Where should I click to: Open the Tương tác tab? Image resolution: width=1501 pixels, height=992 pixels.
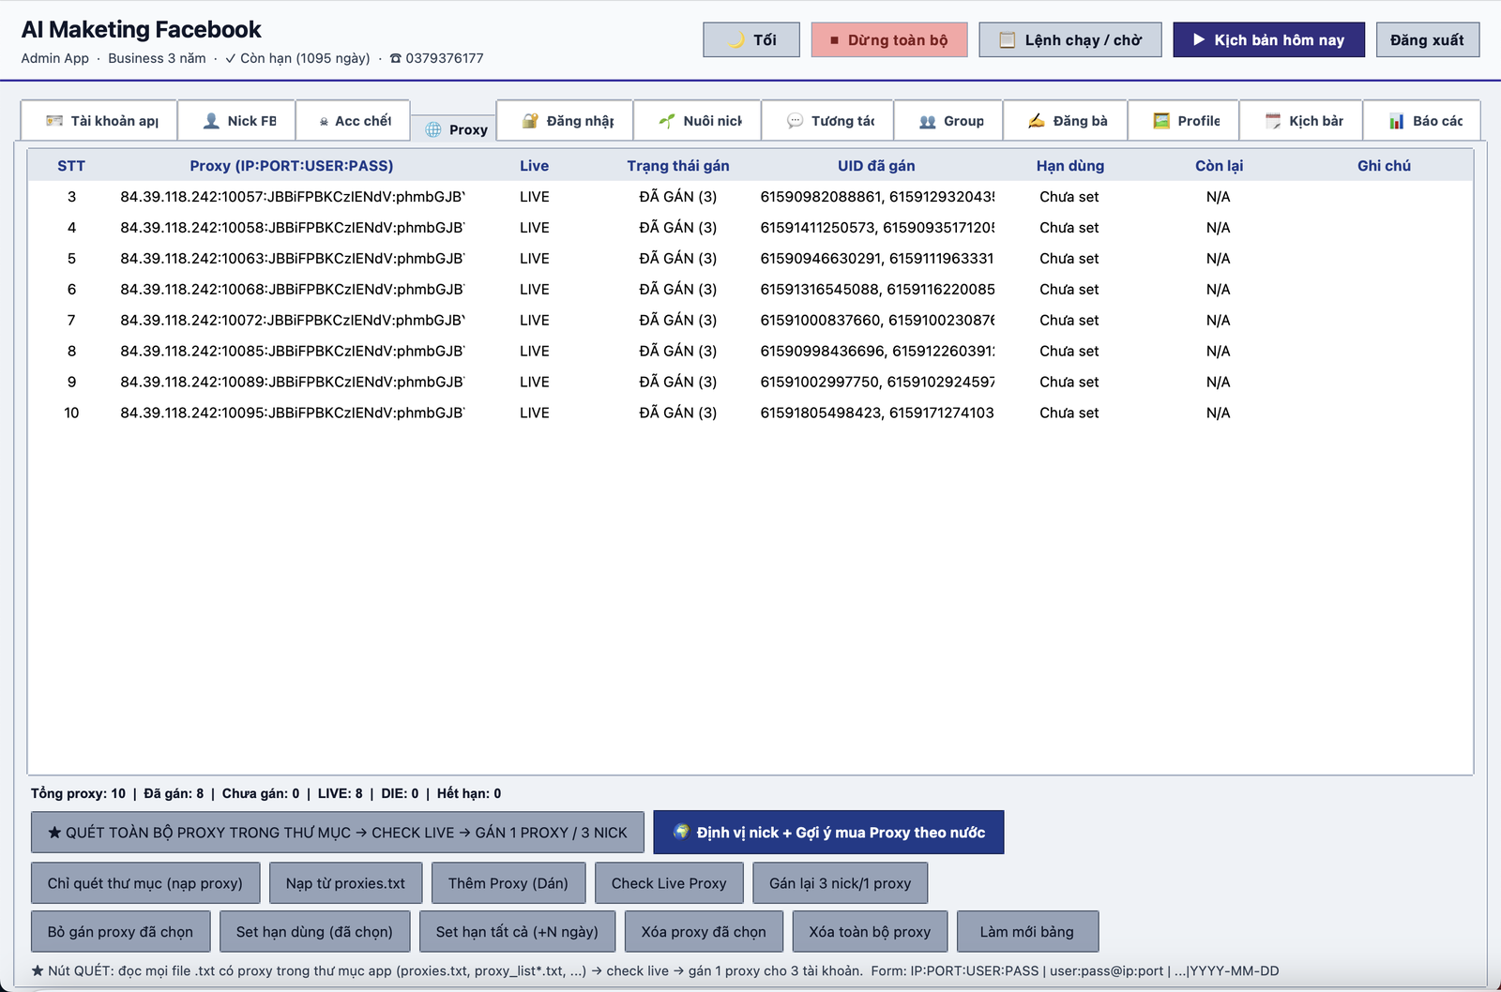(827, 121)
